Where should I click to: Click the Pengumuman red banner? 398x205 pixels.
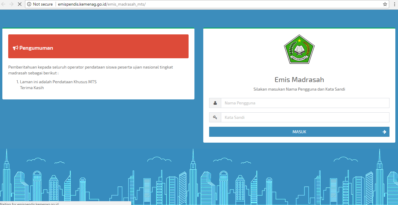point(98,46)
